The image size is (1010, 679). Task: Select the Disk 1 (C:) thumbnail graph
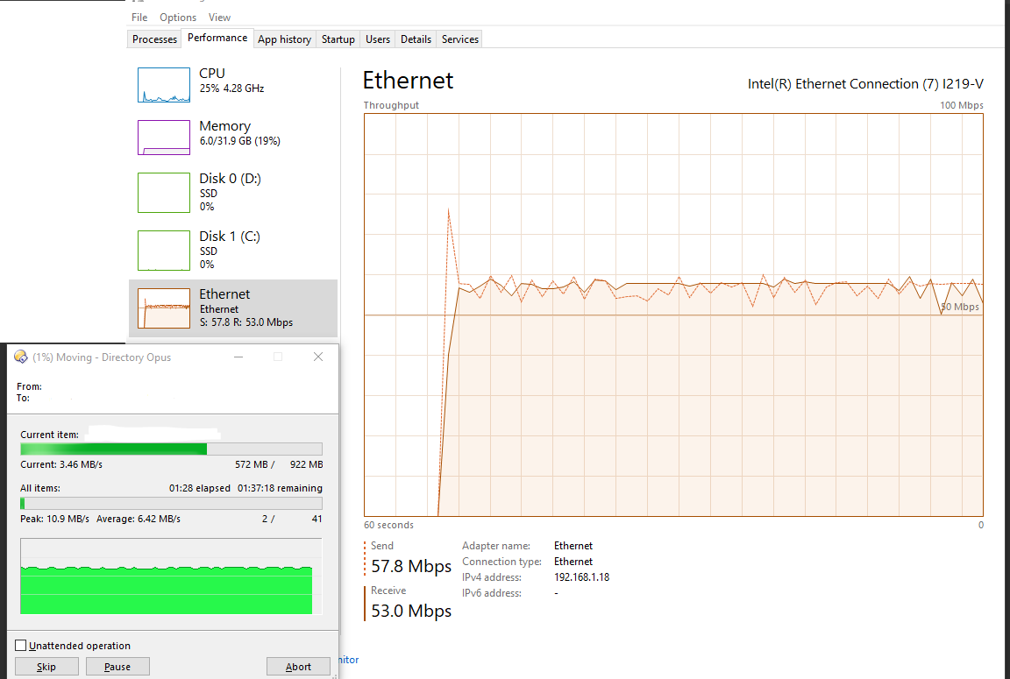click(164, 251)
